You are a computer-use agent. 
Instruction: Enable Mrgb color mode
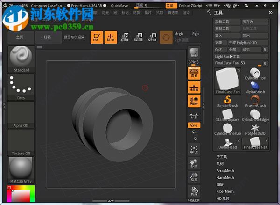[x=179, y=34]
